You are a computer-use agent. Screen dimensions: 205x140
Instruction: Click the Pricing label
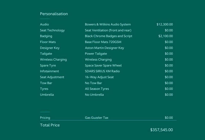pyautogui.click(x=45, y=118)
